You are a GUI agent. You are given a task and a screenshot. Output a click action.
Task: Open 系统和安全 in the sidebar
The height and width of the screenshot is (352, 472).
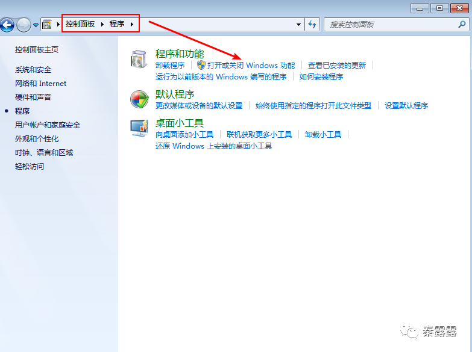tap(33, 70)
